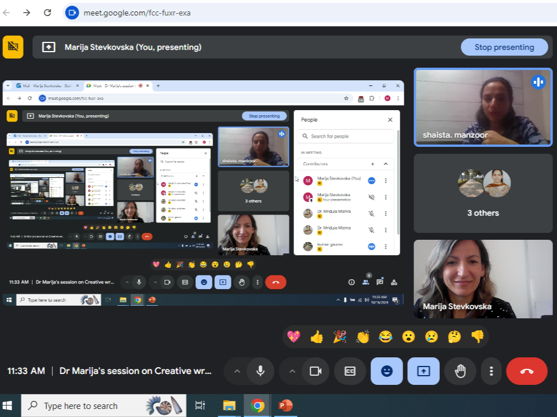Open the '3 others' participants tile
557x417 pixels.
pyautogui.click(x=483, y=193)
